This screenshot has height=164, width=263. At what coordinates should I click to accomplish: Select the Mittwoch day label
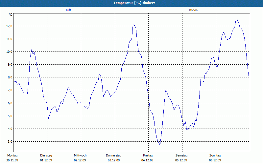tap(80, 155)
